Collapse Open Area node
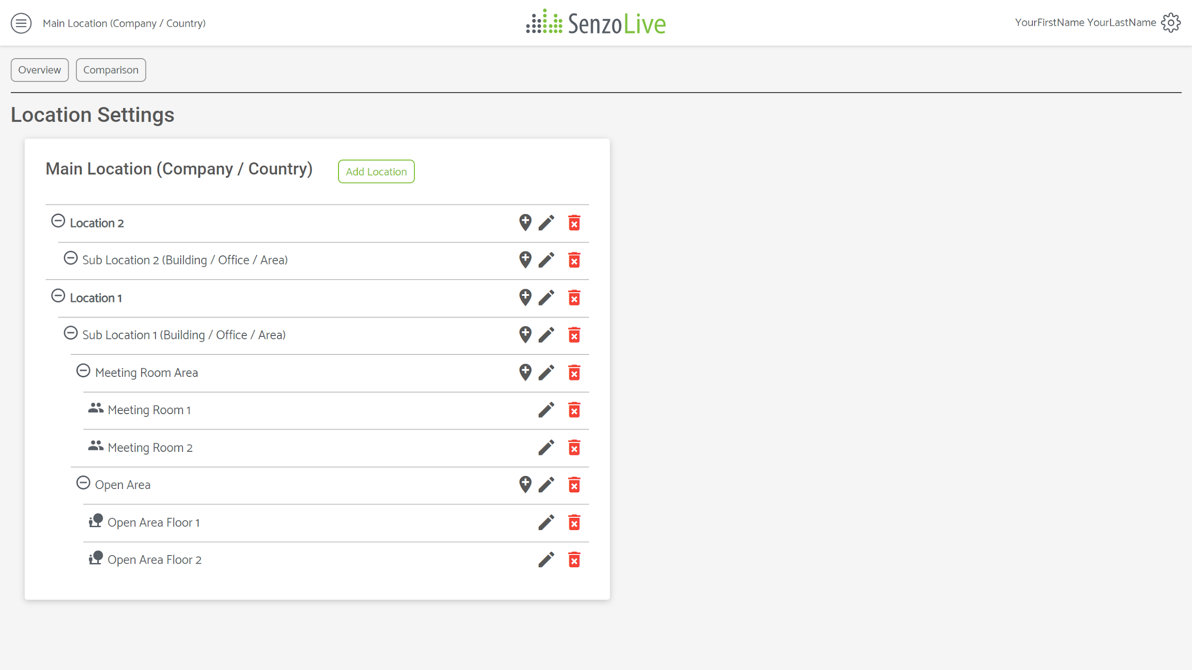 (83, 483)
